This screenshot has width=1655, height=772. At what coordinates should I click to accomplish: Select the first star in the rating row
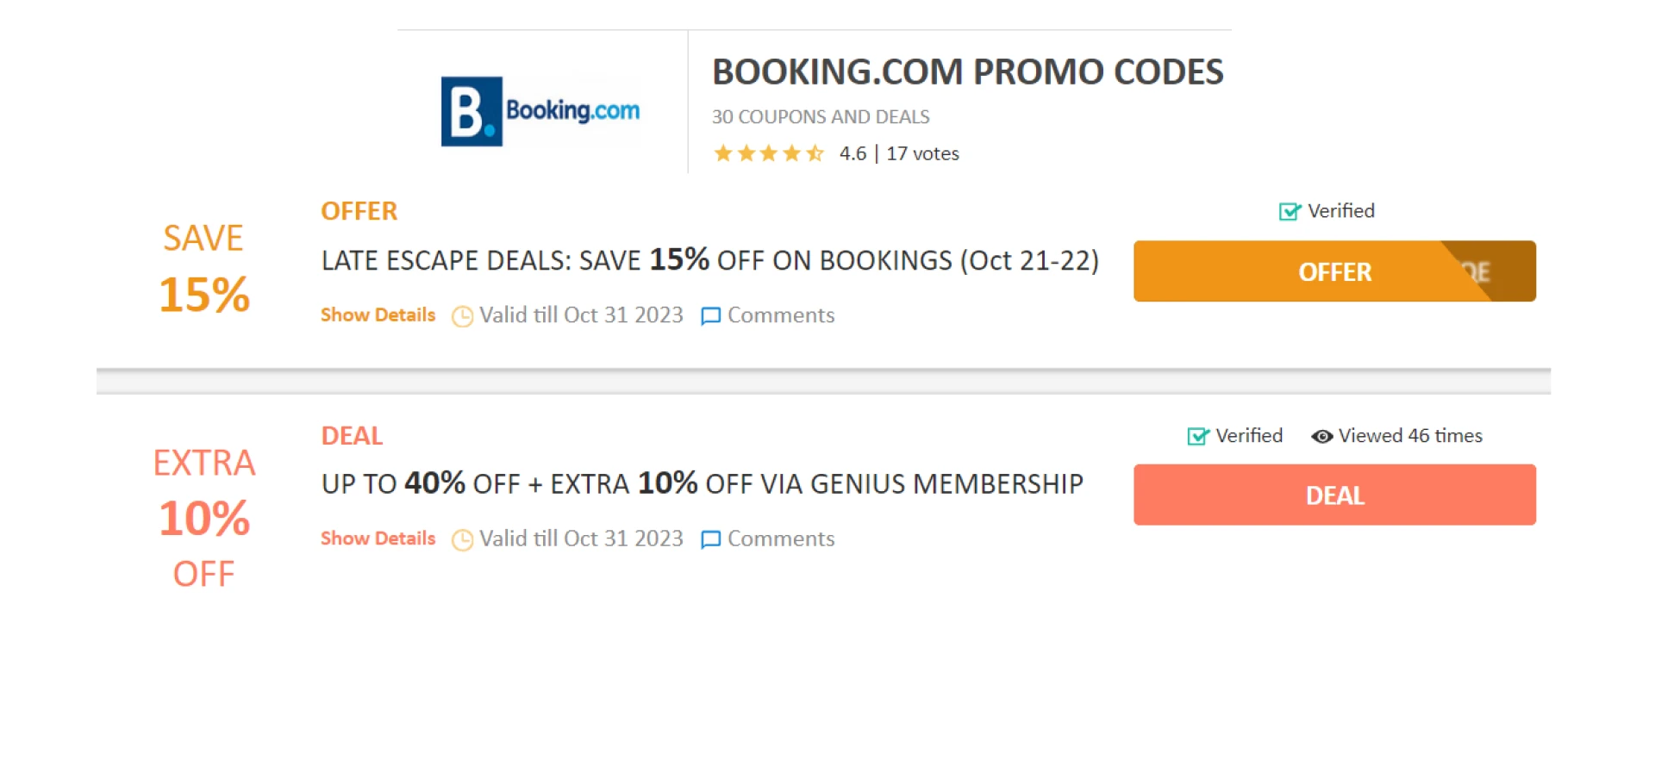coord(722,153)
